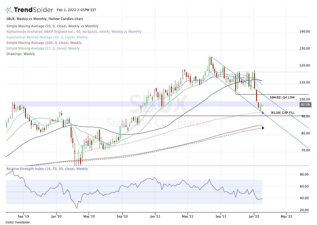This screenshot has height=225, width=317.
Task: Click the Sep '21 date axis label
Action: (221, 216)
